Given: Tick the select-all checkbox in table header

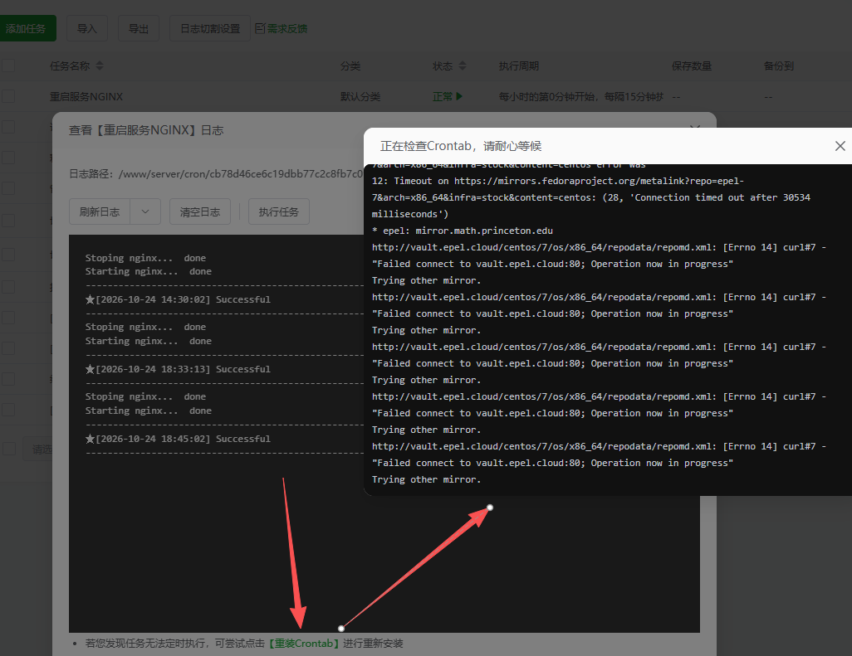Looking at the screenshot, I should pos(8,66).
